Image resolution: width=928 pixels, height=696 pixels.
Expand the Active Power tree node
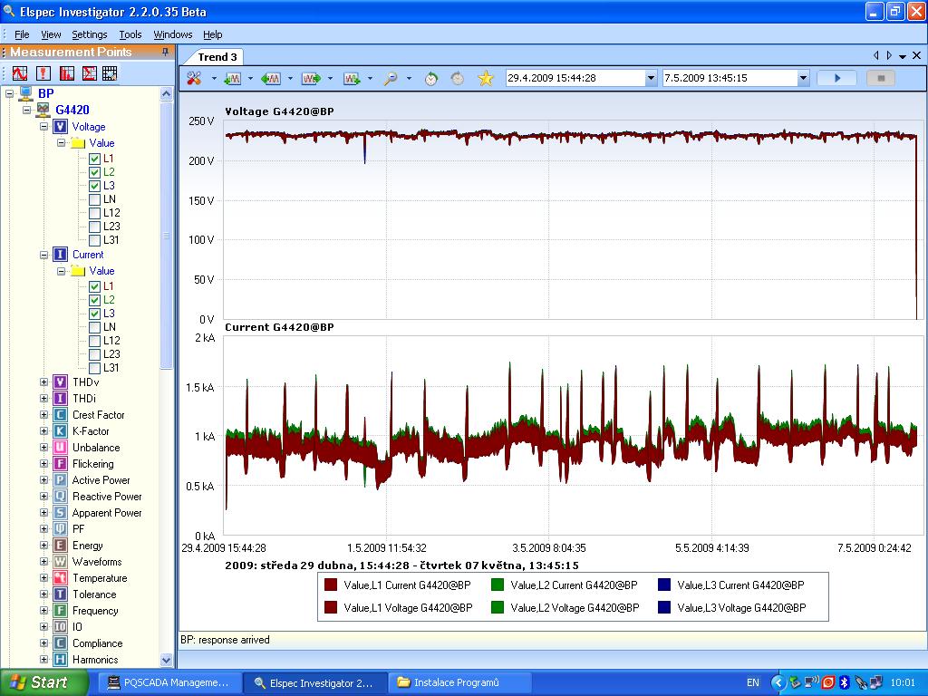point(43,480)
